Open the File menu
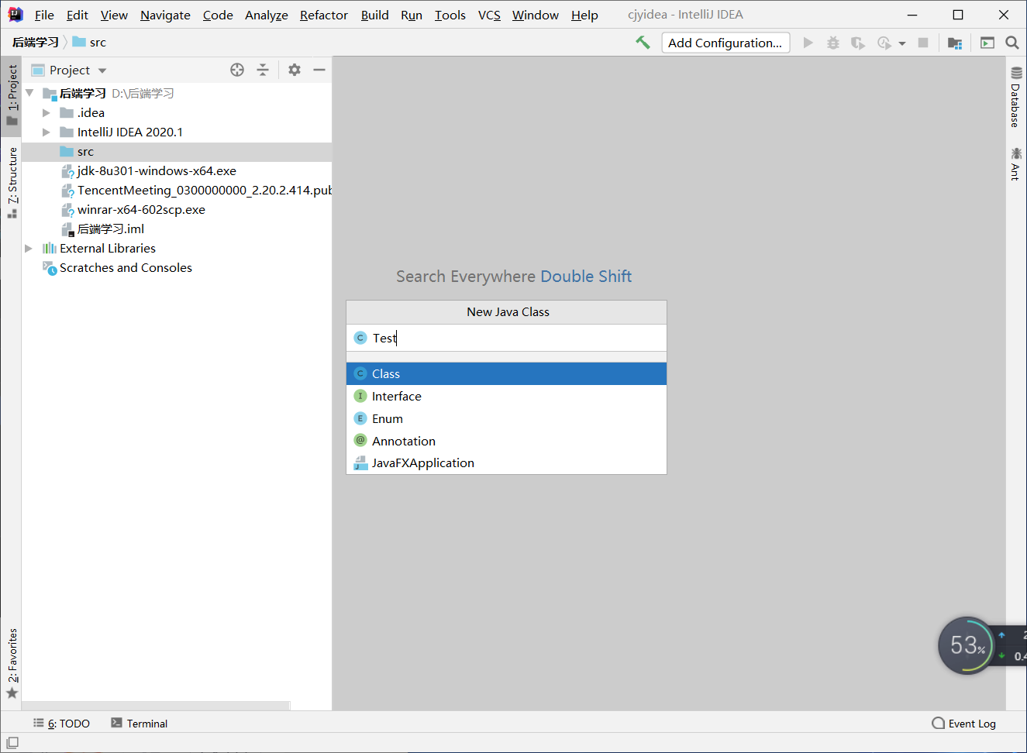Viewport: 1027px width, 753px height. (x=44, y=15)
